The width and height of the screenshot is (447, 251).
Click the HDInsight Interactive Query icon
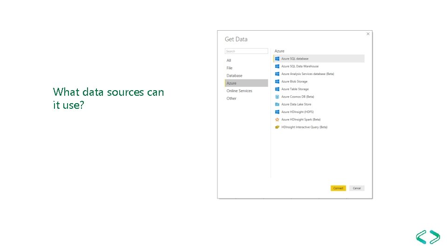(277, 127)
